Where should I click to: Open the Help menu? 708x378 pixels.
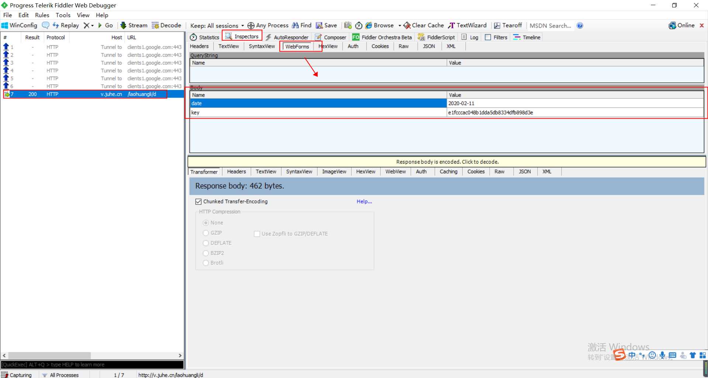[x=102, y=15]
